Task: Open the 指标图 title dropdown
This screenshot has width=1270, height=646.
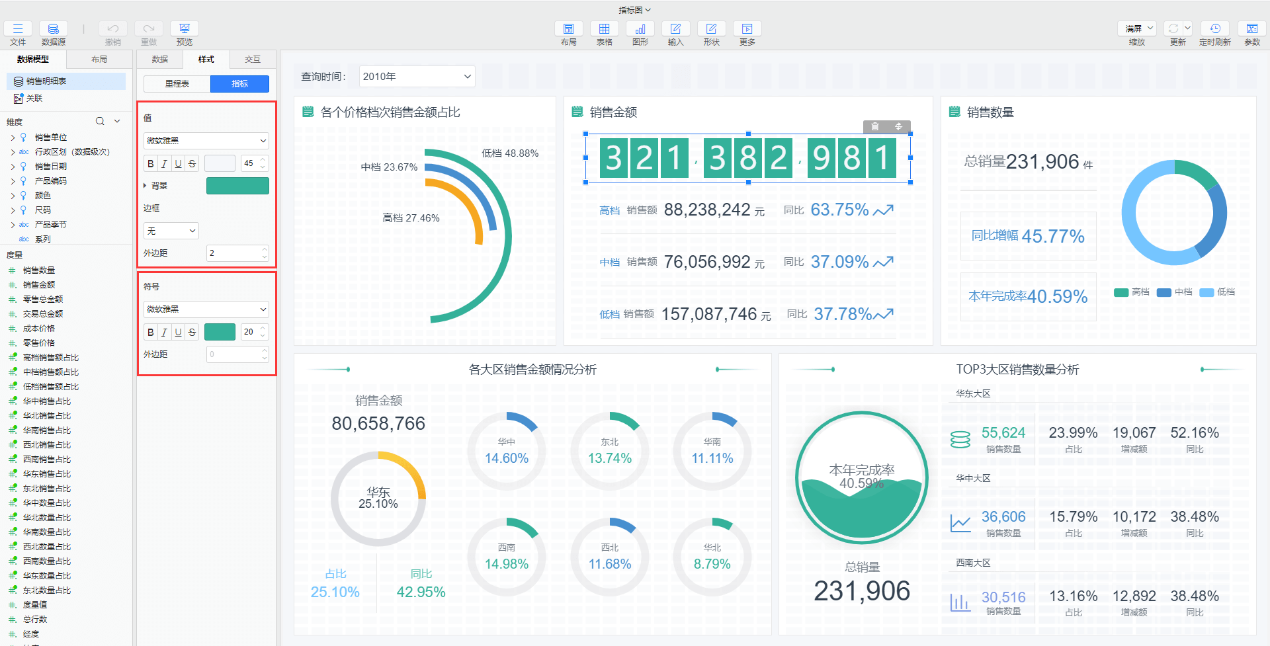Action: click(635, 10)
